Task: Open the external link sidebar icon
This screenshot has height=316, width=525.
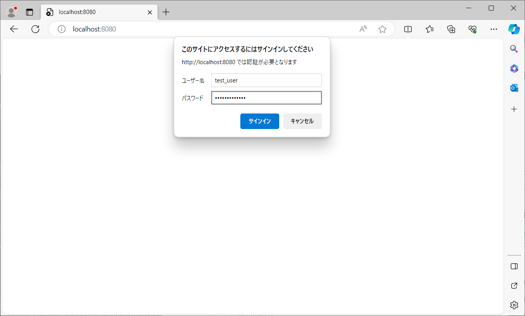Action: 514,286
